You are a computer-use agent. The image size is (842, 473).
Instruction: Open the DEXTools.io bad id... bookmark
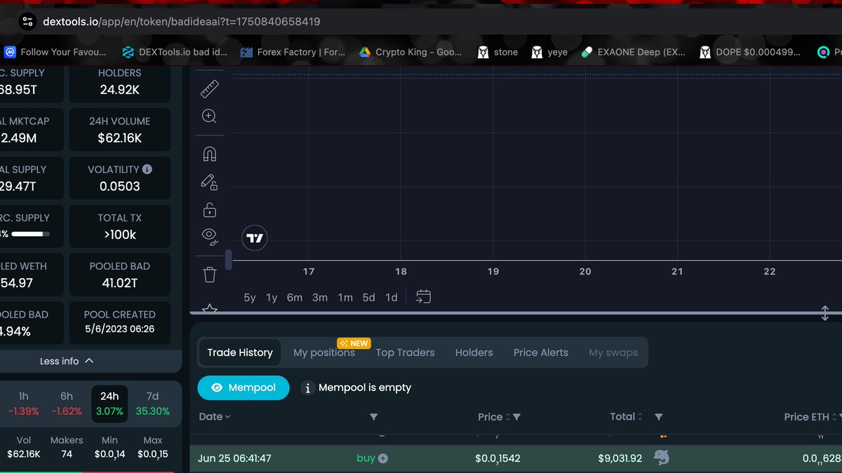click(x=175, y=52)
